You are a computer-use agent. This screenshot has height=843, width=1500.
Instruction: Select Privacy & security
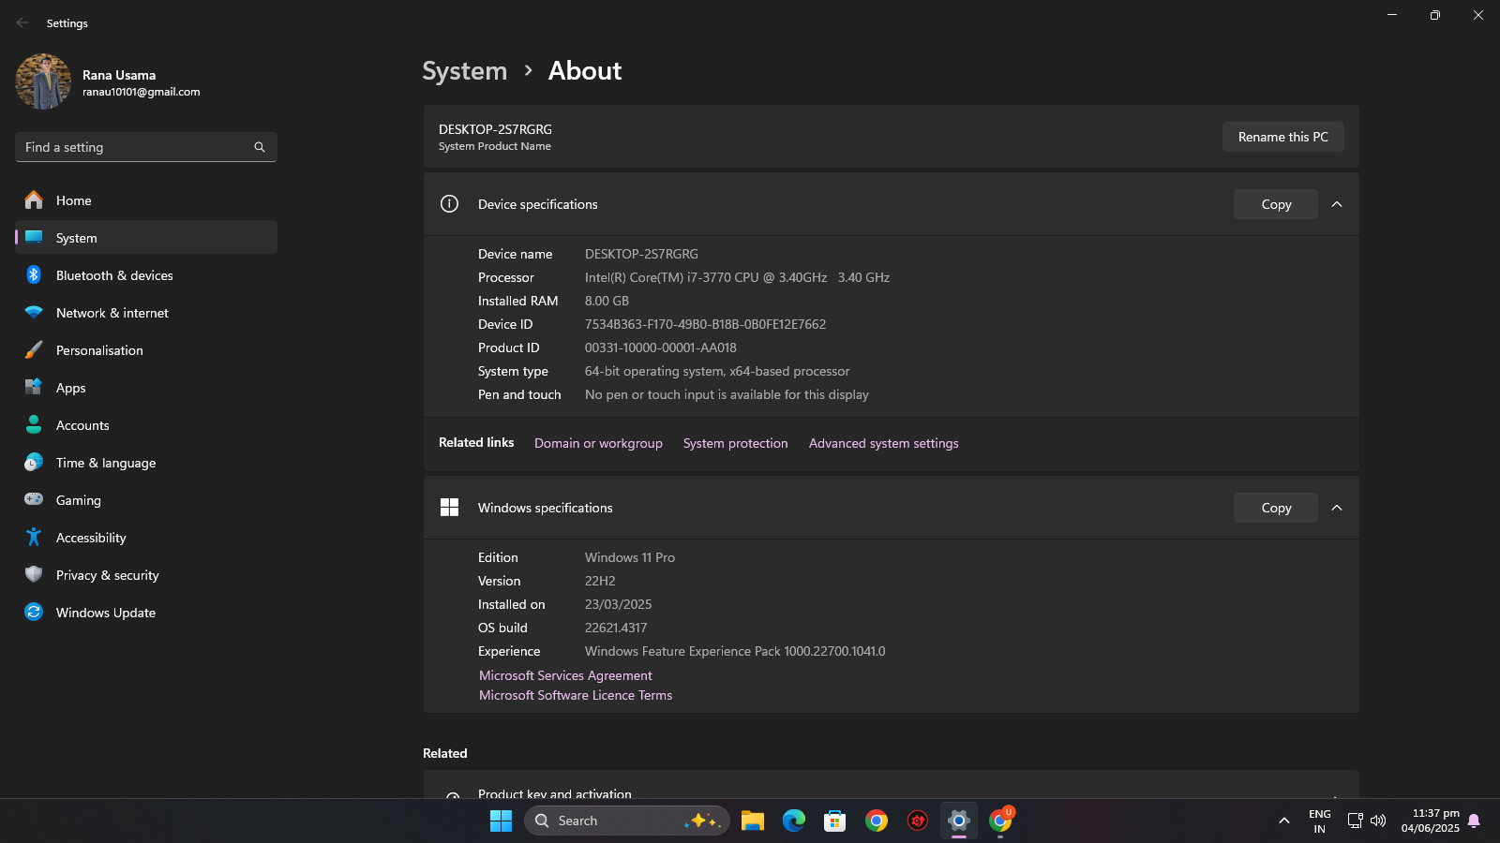tap(107, 574)
